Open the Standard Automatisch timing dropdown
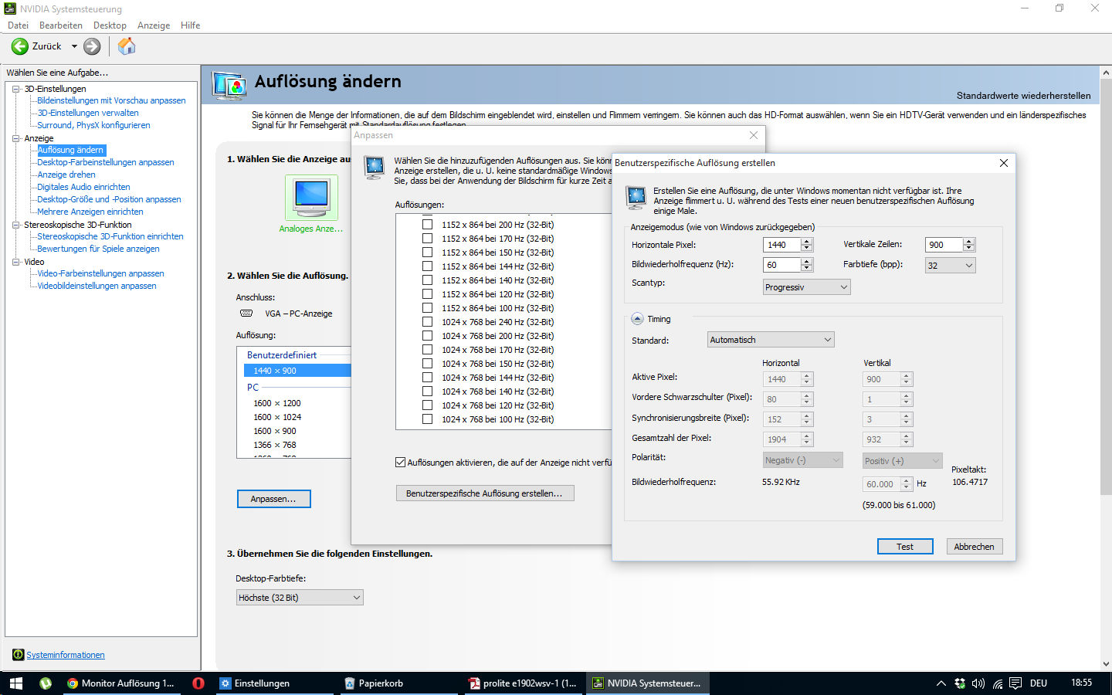This screenshot has width=1112, height=695. 771,340
